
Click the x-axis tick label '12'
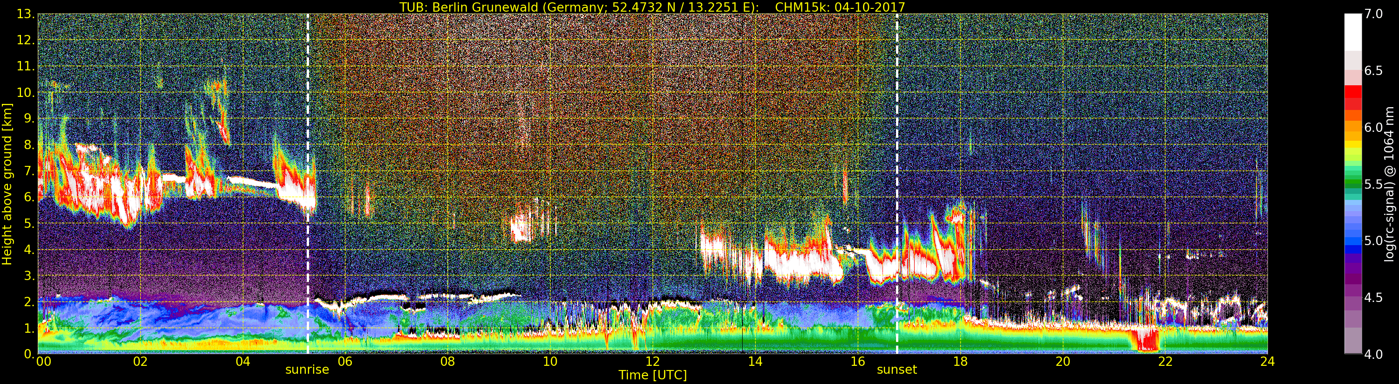[653, 362]
